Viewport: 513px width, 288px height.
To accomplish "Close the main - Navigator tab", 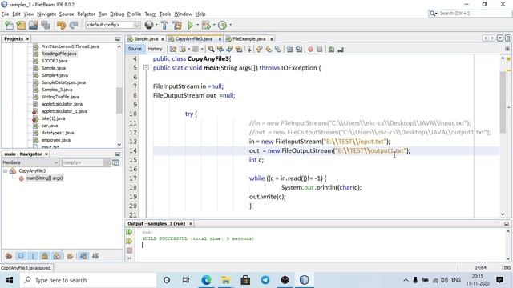I will point(46,154).
